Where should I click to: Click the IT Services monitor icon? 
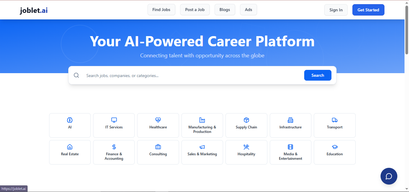[114, 120]
